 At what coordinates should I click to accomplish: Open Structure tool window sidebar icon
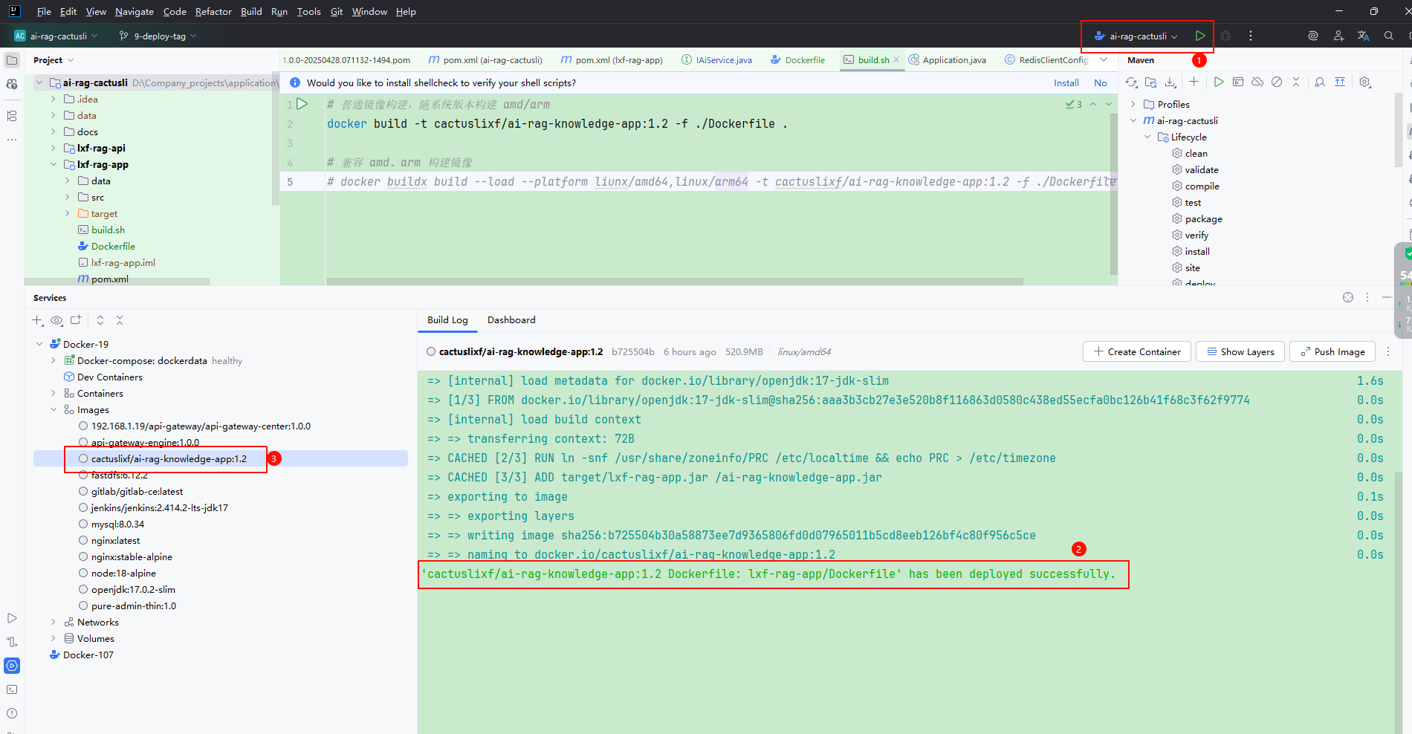click(12, 116)
